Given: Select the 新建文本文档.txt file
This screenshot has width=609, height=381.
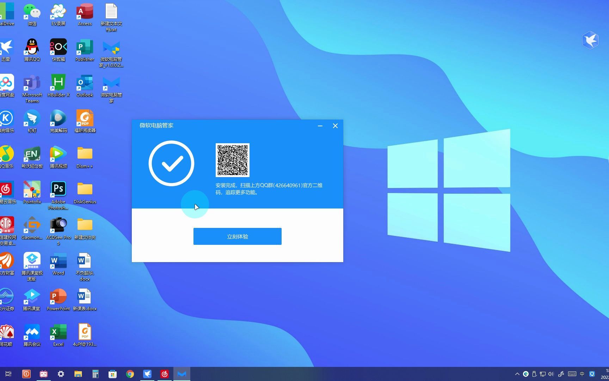Looking at the screenshot, I should pos(111,17).
